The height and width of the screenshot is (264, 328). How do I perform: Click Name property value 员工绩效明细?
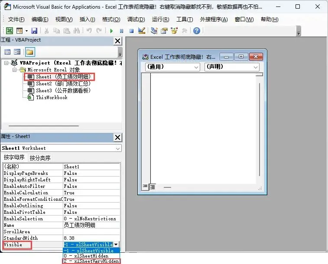[x=91, y=225]
